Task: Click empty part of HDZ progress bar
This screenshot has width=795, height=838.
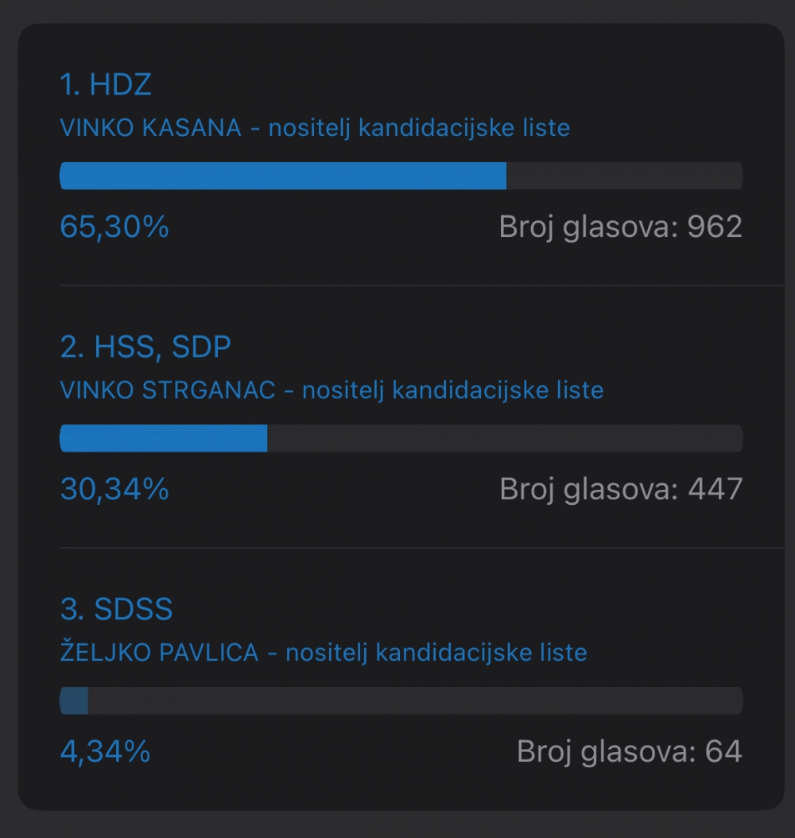Action: pos(624,176)
